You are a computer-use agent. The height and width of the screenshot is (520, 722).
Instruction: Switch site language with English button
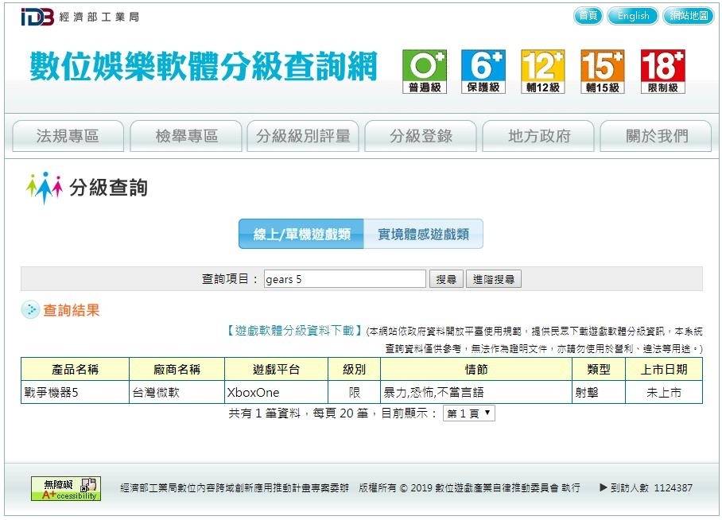633,16
